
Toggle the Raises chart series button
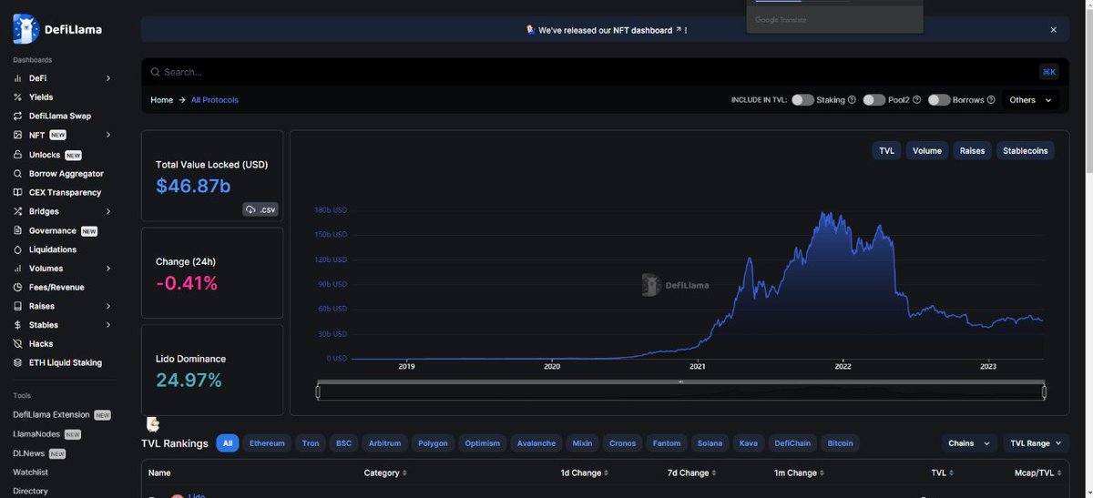972,151
